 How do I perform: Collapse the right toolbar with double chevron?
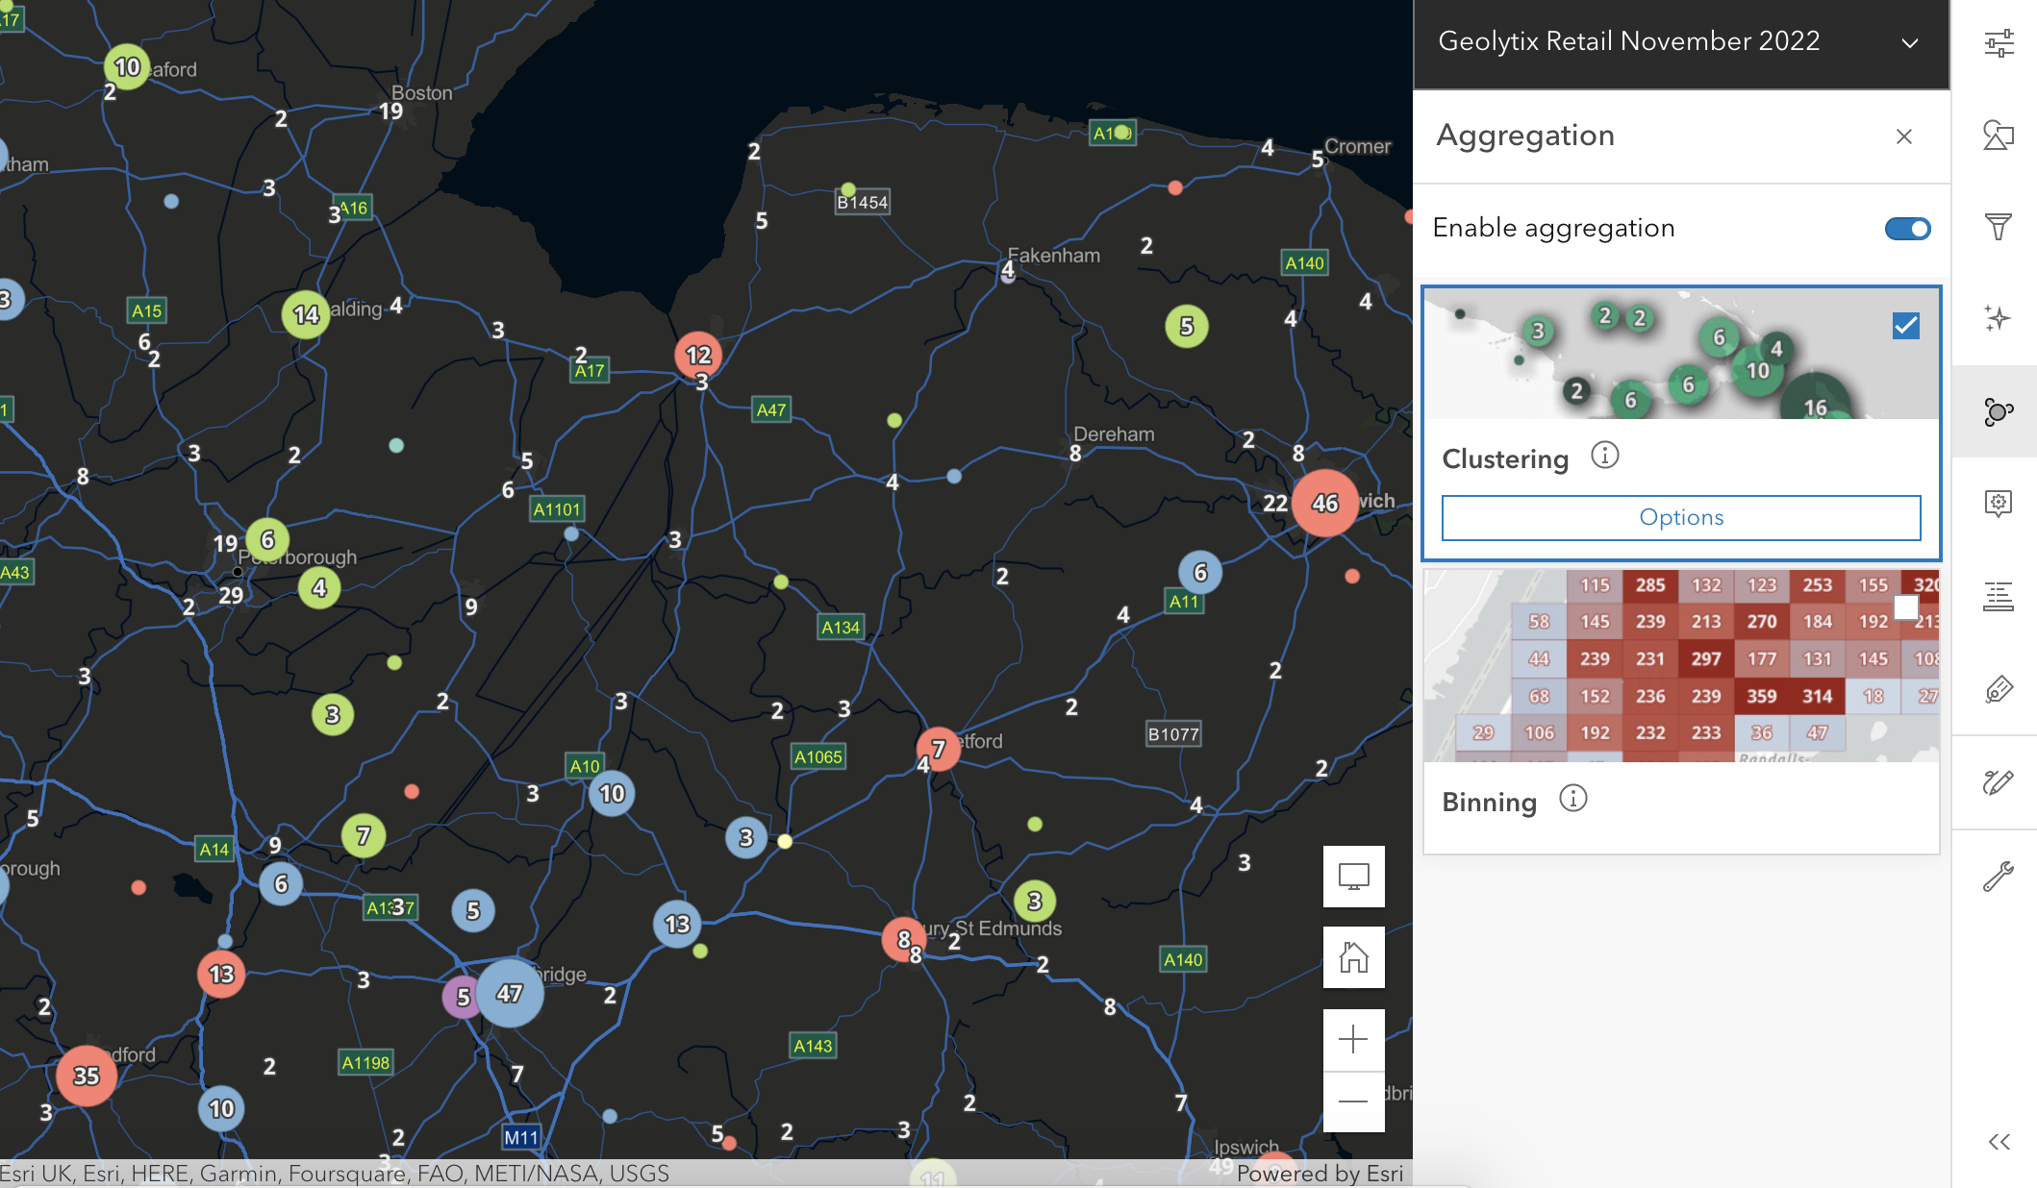tap(1999, 1142)
